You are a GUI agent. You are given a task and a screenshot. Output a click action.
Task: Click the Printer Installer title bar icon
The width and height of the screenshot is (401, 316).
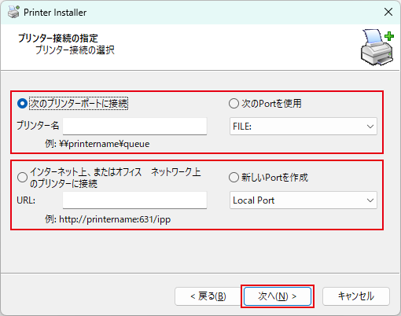click(x=13, y=12)
